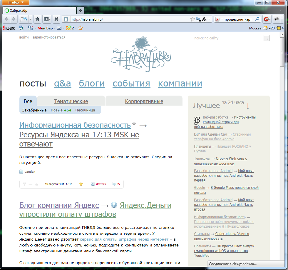The width and height of the screenshot is (288, 270).
Task: Click the Yandex Bar mail envelope icon
Action: pyautogui.click(x=59, y=28)
